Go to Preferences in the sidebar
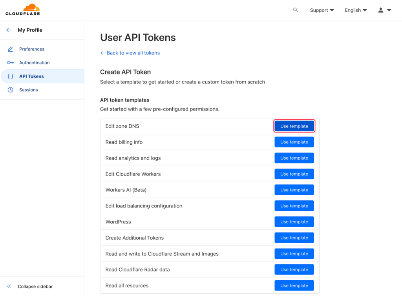402x296 pixels. click(x=32, y=49)
